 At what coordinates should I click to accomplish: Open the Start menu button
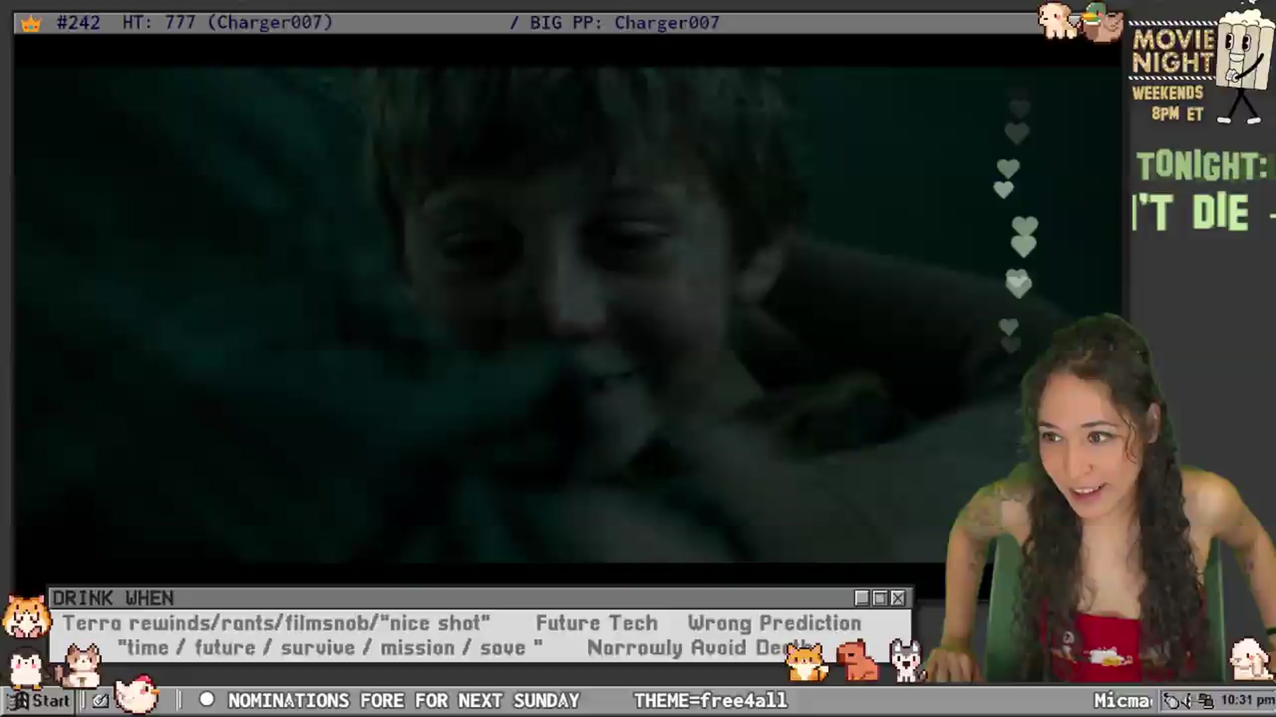(39, 700)
